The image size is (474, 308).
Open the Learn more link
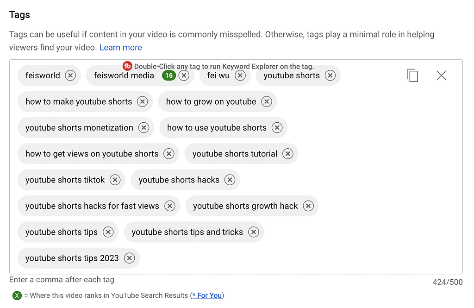(120, 47)
